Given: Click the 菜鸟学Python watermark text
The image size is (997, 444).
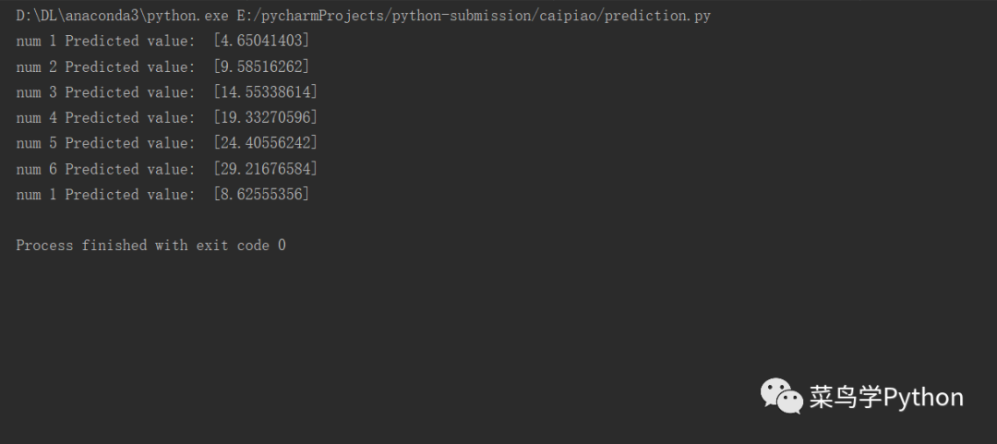Looking at the screenshot, I should coord(885,397).
